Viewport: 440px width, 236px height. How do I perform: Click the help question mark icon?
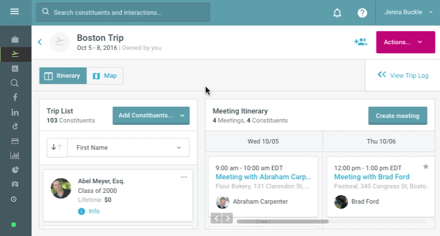362,12
